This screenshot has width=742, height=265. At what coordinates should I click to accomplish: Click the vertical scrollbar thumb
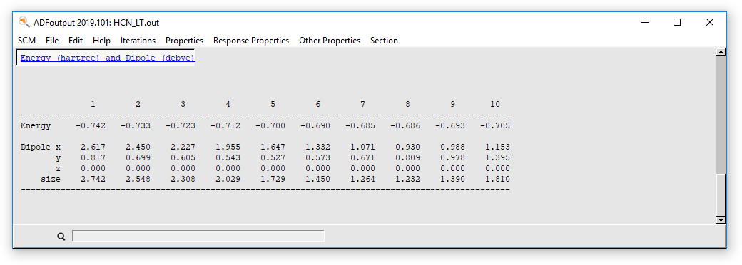[x=721, y=194]
